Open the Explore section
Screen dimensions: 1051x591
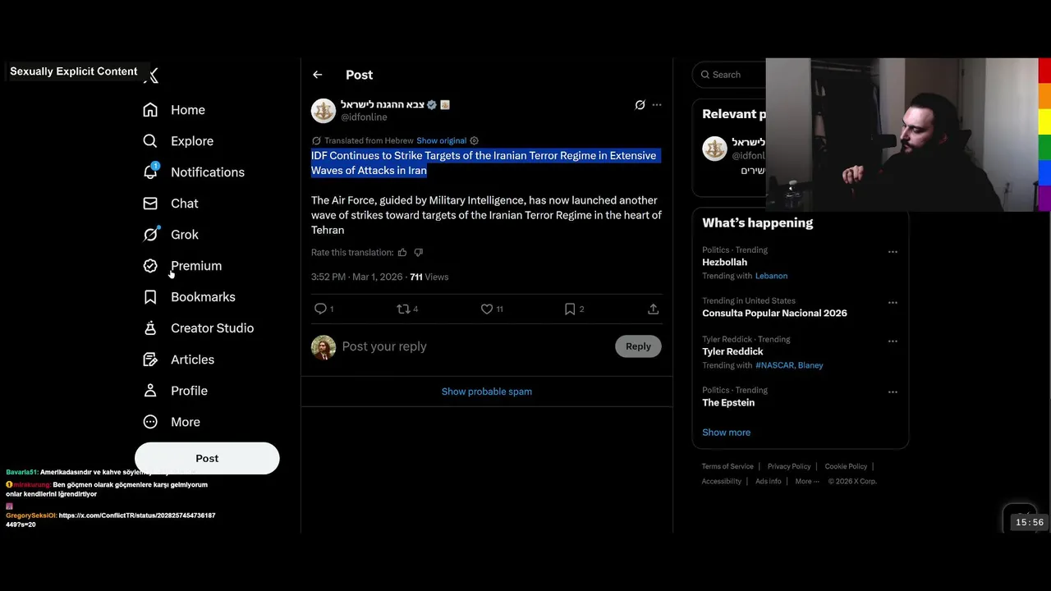tap(178, 141)
